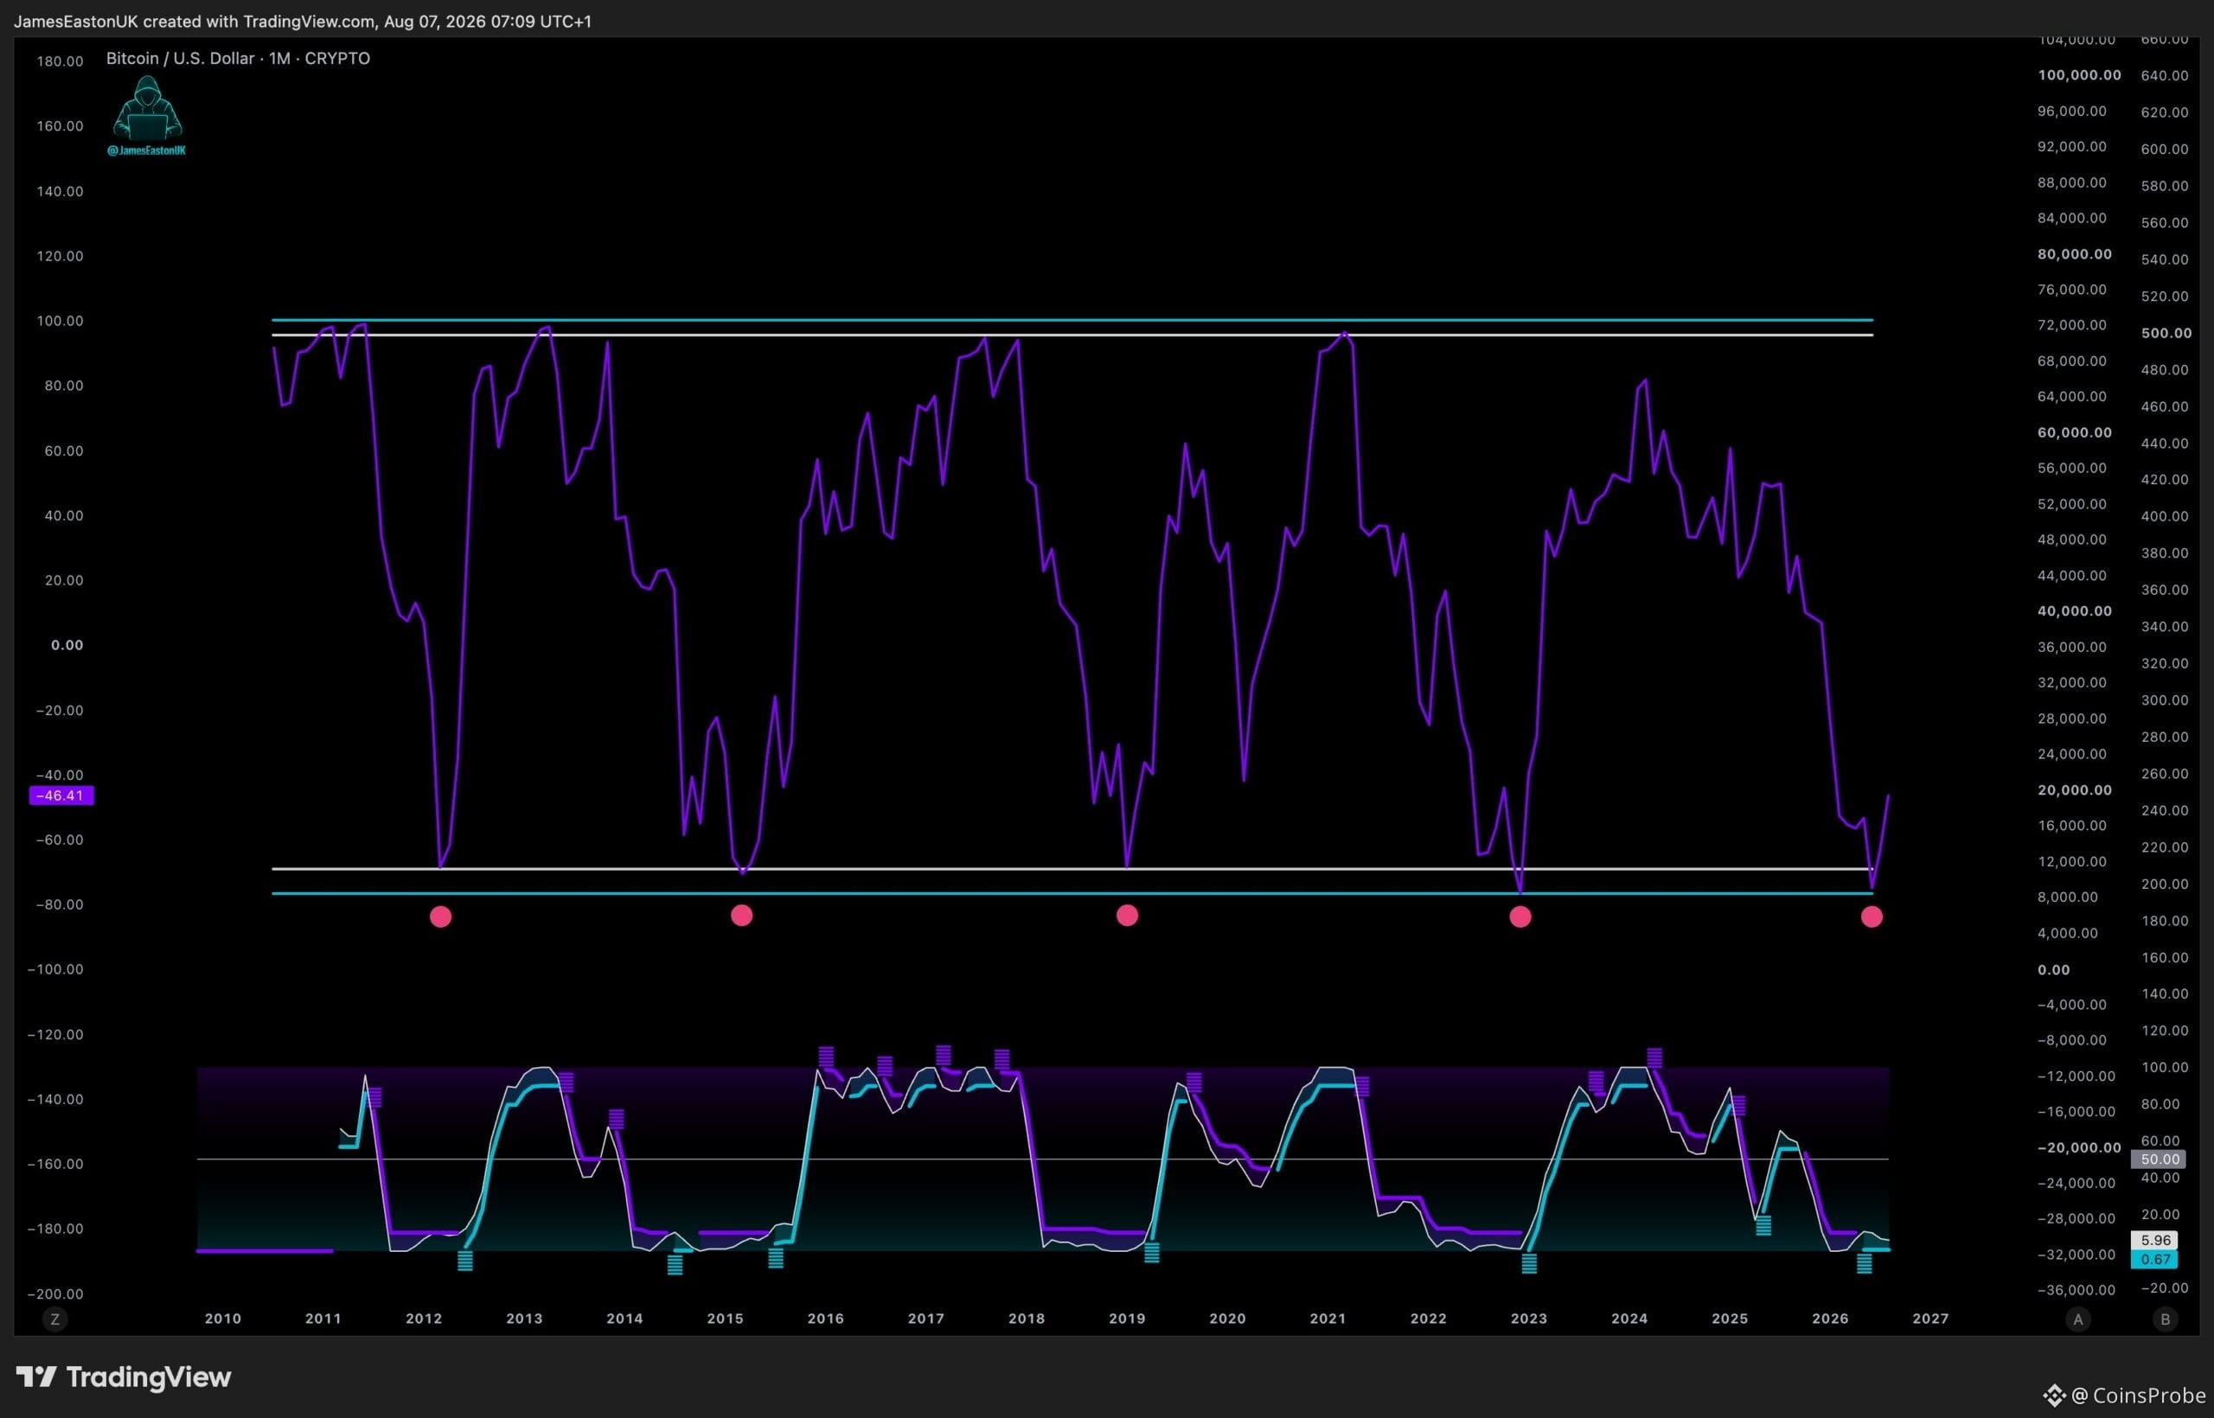Click −200.00 on the left price scale

[55, 1293]
